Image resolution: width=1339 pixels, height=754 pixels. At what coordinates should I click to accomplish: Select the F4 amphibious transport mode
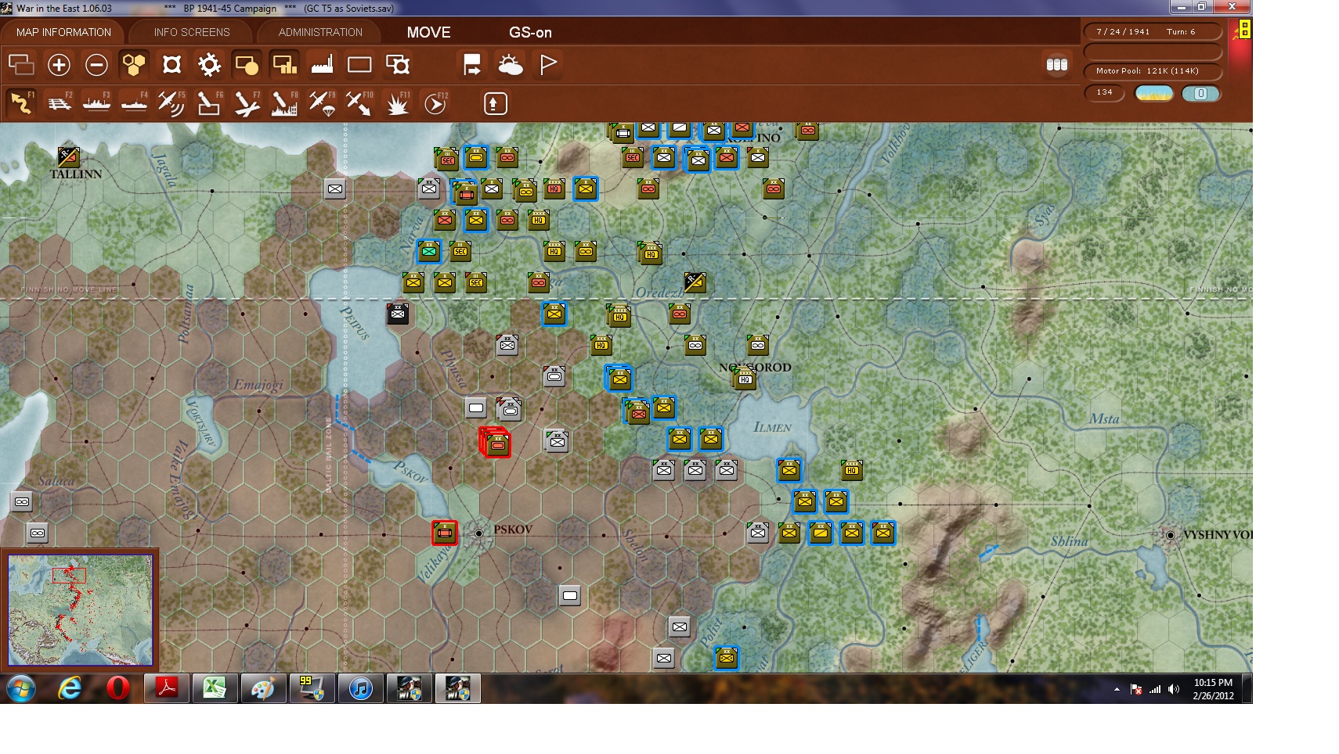(x=134, y=103)
